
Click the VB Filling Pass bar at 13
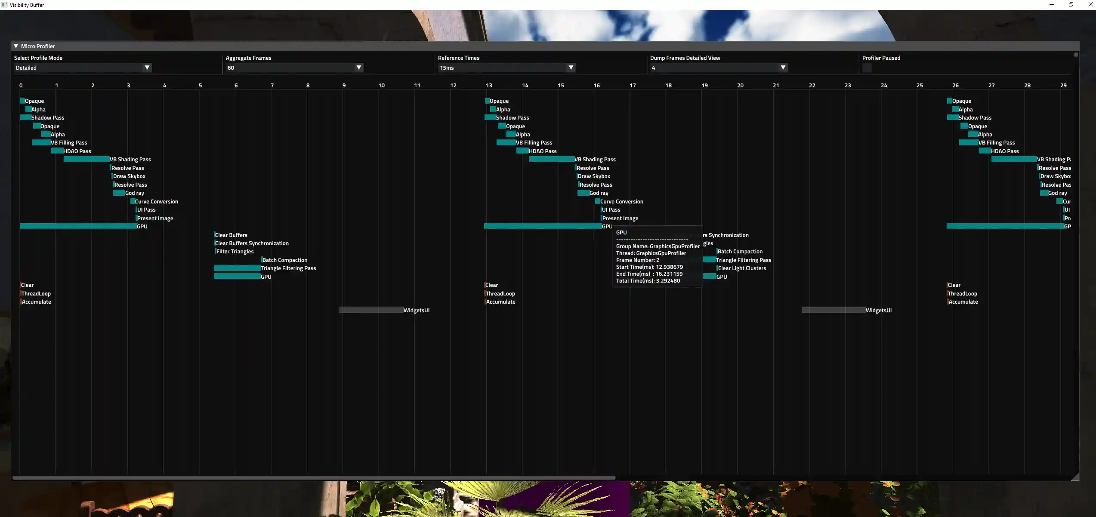pos(506,143)
